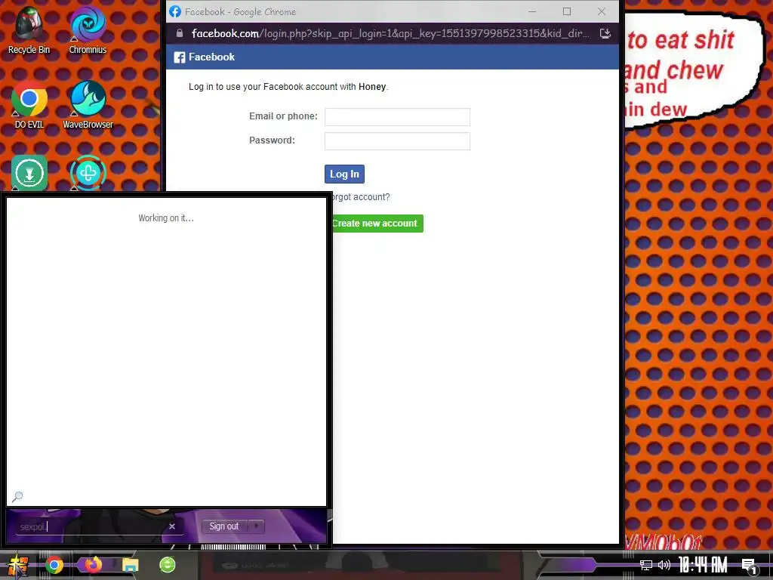Clear the start menu search box with the X

coord(172,526)
